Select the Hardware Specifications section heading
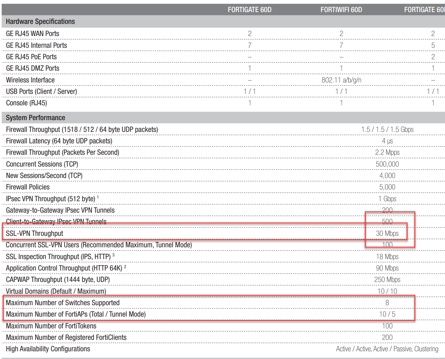 40,22
